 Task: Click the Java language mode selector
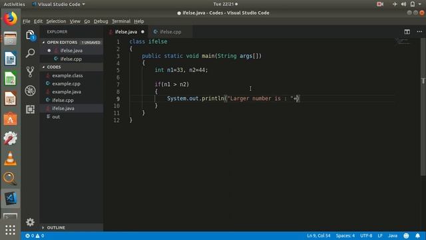pos(393,235)
